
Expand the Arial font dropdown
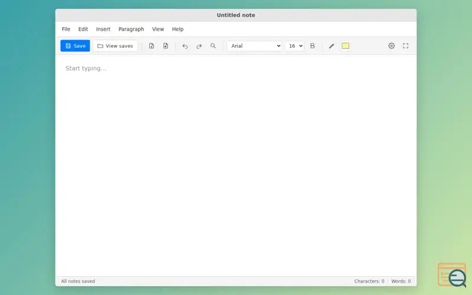click(x=255, y=46)
